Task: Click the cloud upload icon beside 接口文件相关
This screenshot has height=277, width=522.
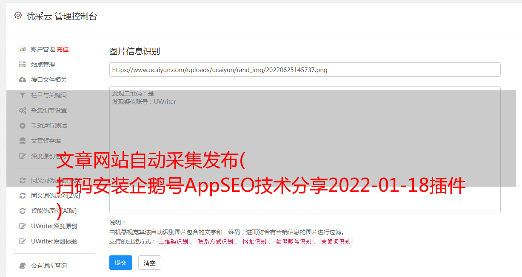Action: pos(23,80)
